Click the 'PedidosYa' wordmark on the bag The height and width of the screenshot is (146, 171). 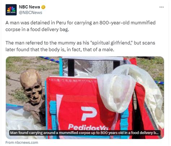tap(88, 127)
